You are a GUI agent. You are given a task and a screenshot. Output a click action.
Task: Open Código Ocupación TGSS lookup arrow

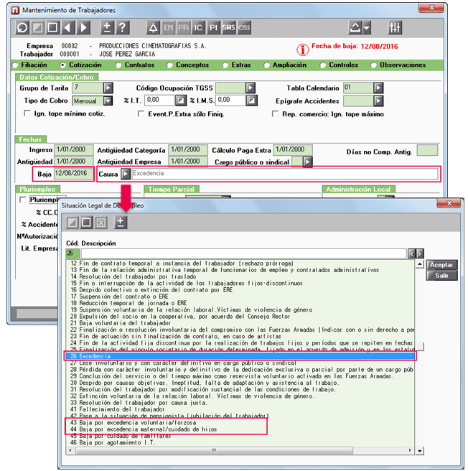[251, 88]
